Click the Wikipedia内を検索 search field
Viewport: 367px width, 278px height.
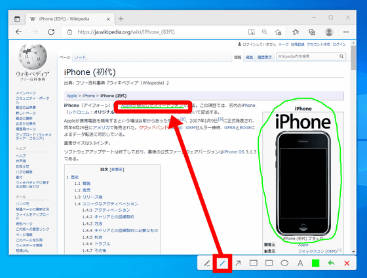[307, 56]
